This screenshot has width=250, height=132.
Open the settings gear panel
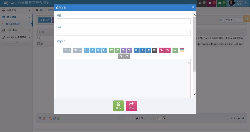247,19
